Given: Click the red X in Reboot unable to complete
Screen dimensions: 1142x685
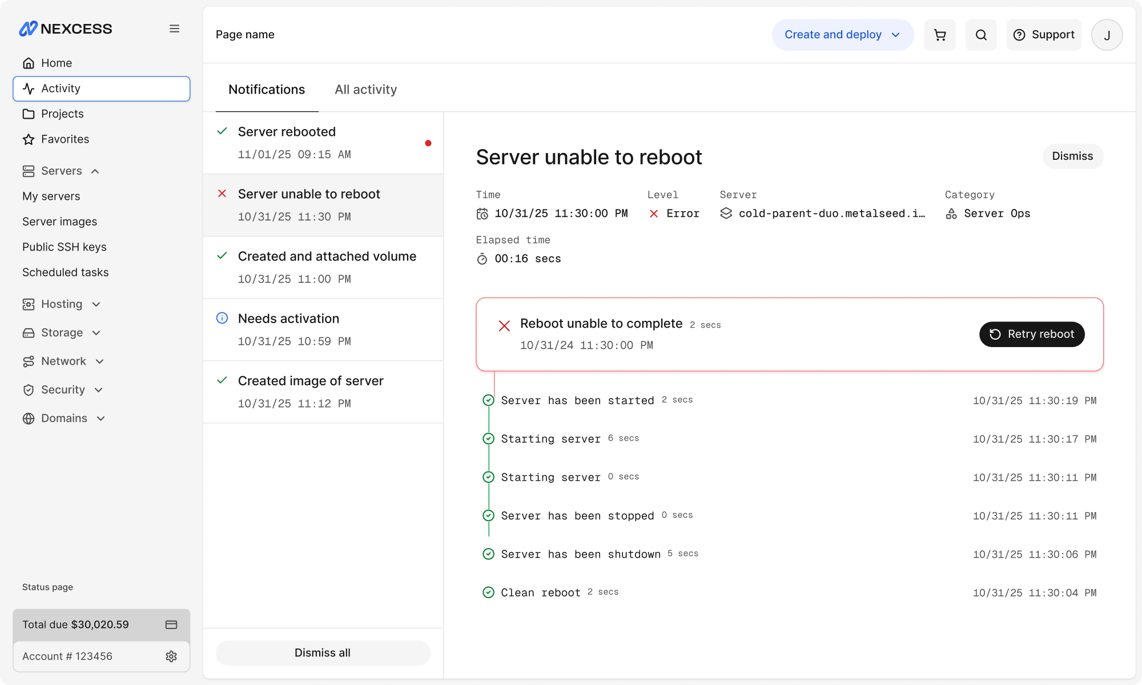Looking at the screenshot, I should tap(504, 326).
